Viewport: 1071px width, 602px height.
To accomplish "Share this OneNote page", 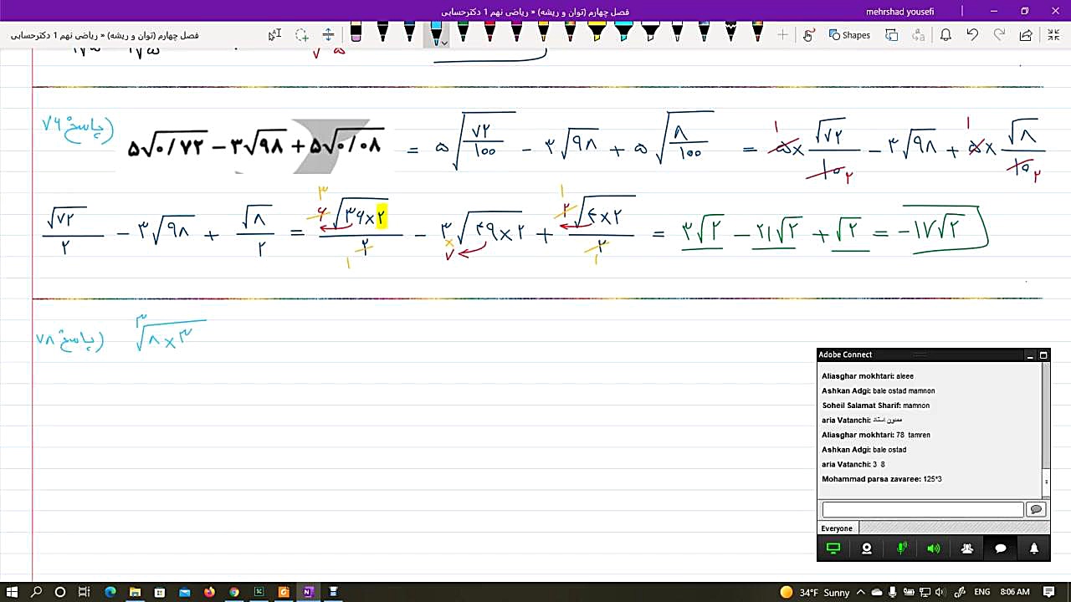I will pyautogui.click(x=1026, y=35).
